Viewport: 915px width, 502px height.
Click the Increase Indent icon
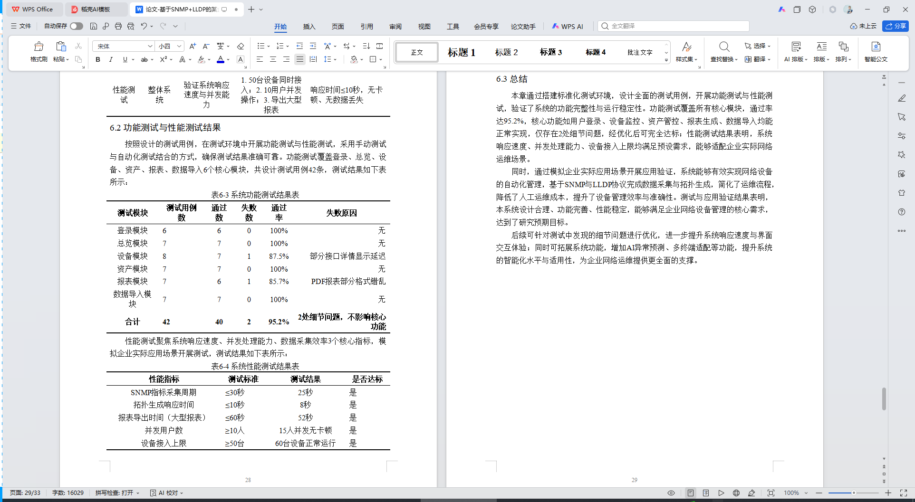tap(313, 46)
